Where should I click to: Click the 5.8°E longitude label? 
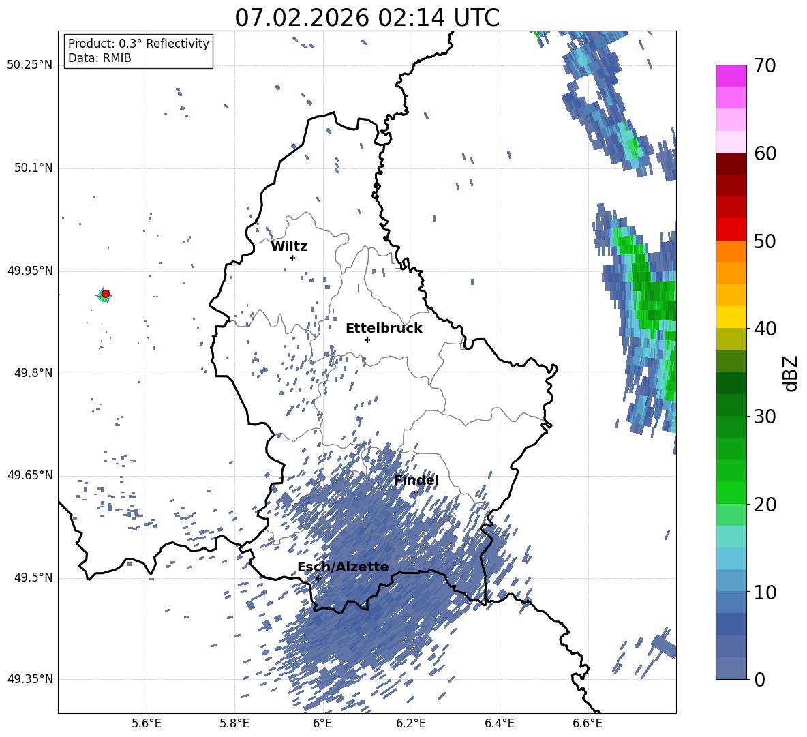pos(234,723)
